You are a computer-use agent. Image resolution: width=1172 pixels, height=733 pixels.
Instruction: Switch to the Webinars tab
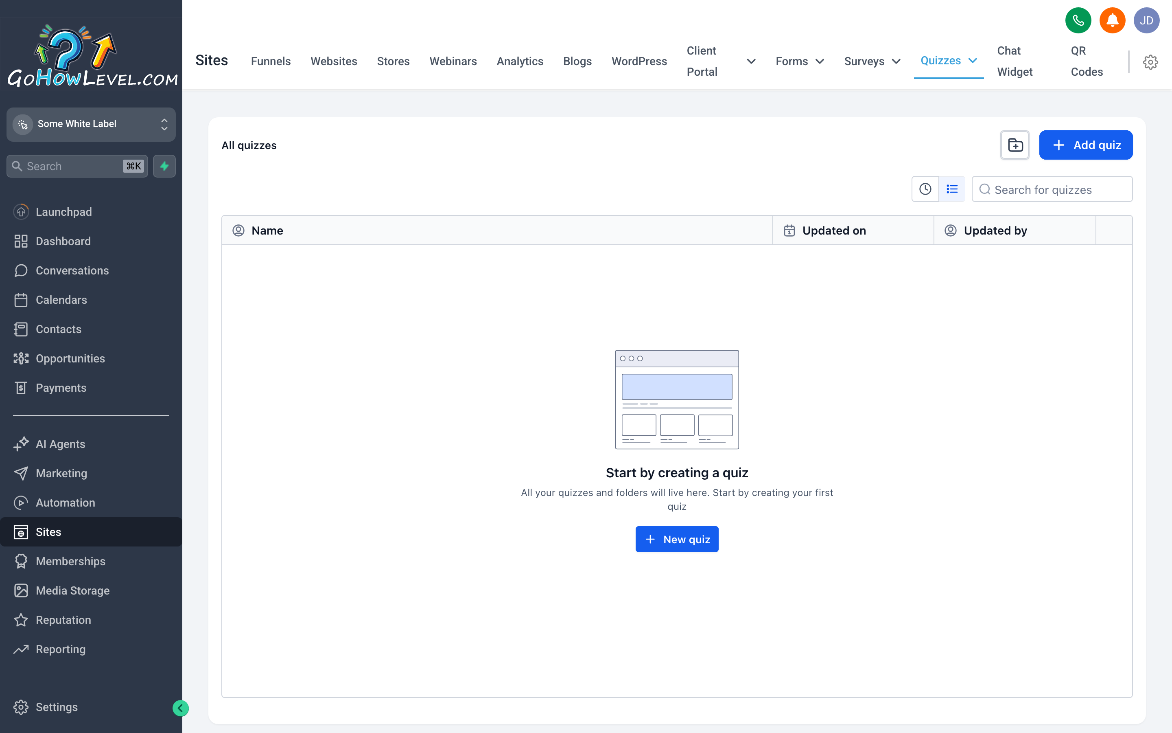click(x=453, y=61)
